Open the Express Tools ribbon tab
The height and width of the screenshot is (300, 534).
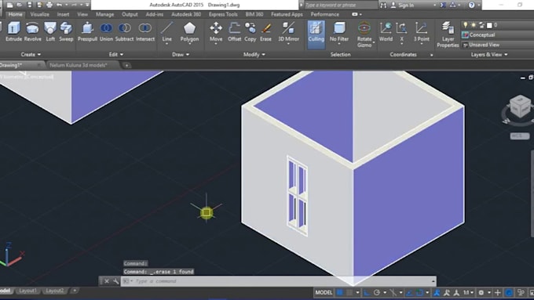click(x=223, y=14)
